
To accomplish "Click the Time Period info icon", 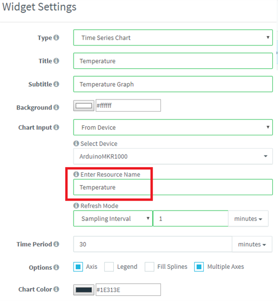I will tap(56, 244).
